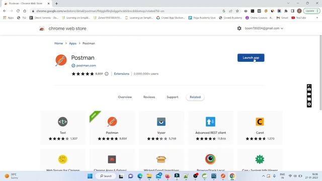Image resolution: width=322 pixels, height=181 pixels.
Task: Click the Chrome Apps & Extensions icon
Action: [112, 159]
